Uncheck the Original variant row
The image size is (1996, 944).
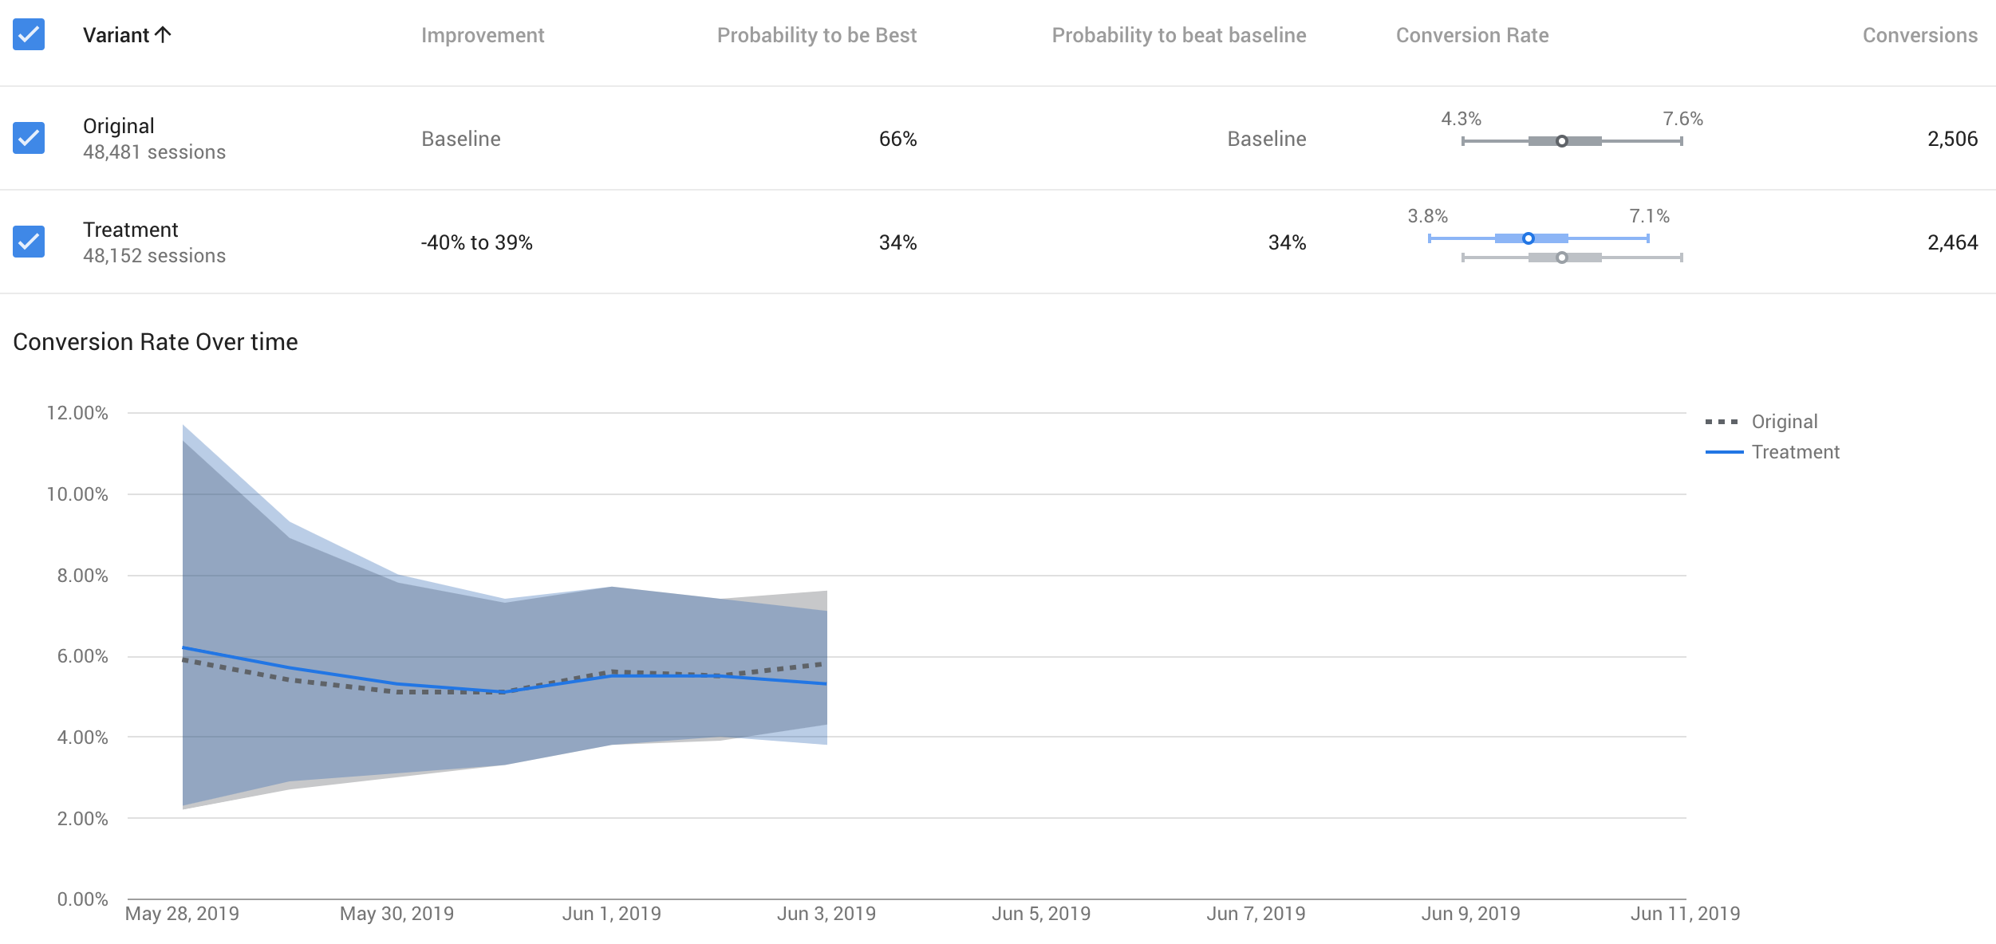click(28, 139)
